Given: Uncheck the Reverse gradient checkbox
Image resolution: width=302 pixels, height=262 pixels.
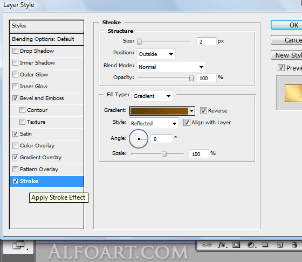Looking at the screenshot, I should click(203, 111).
